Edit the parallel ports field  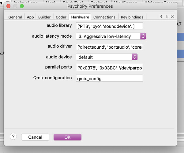click(109, 67)
